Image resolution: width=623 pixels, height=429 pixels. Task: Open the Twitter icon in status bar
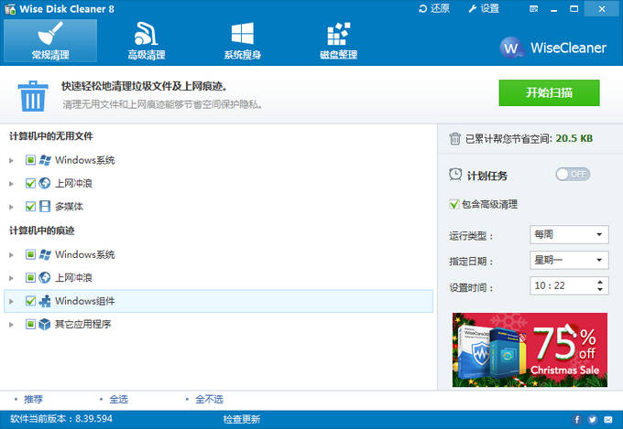coord(593,420)
